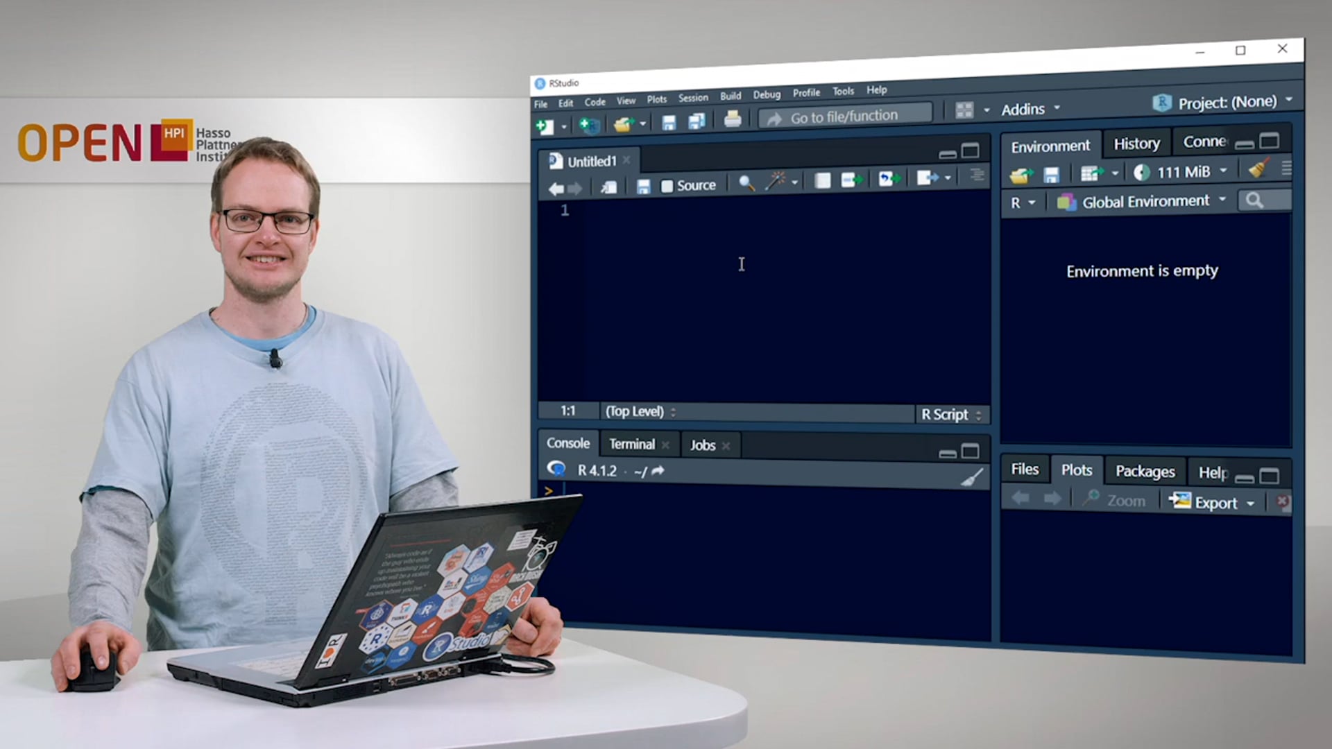Click the Run current line icon
This screenshot has height=749, width=1332.
[851, 179]
